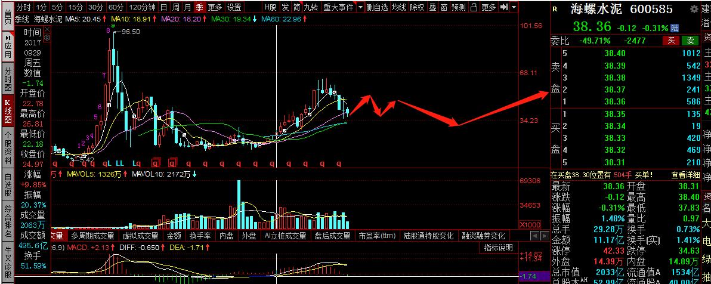
Task: Open 个股资料 in the left sidebar
Action: coord(8,149)
